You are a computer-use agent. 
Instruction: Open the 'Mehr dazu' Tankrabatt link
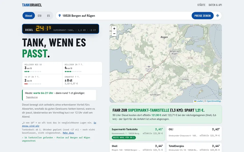click(x=68, y=133)
